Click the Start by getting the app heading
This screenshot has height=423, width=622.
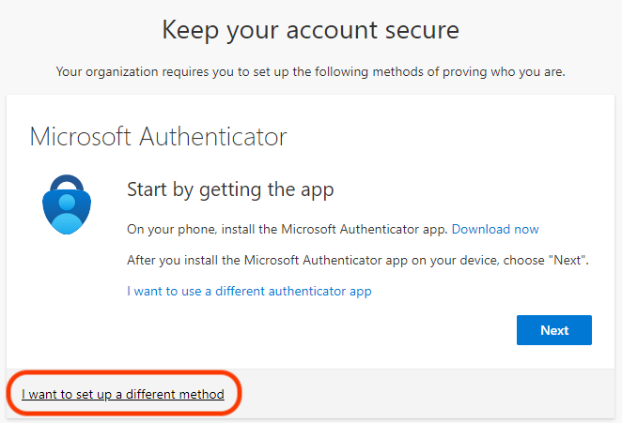[230, 190]
